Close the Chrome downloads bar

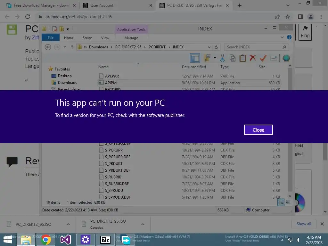coord(322,224)
